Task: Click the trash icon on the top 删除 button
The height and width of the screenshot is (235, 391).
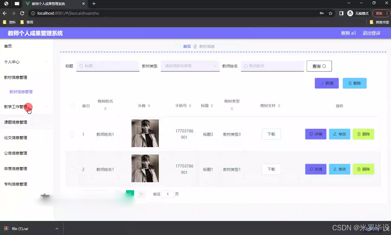Action: pyautogui.click(x=351, y=83)
